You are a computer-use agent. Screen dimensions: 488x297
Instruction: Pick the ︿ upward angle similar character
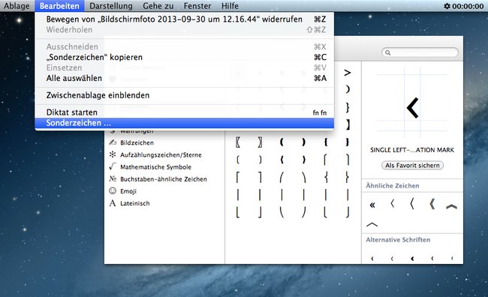[x=372, y=224]
